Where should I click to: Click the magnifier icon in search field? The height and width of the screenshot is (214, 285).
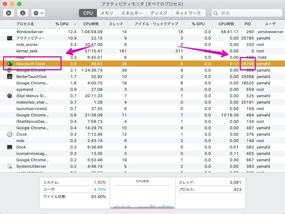pos(216,13)
